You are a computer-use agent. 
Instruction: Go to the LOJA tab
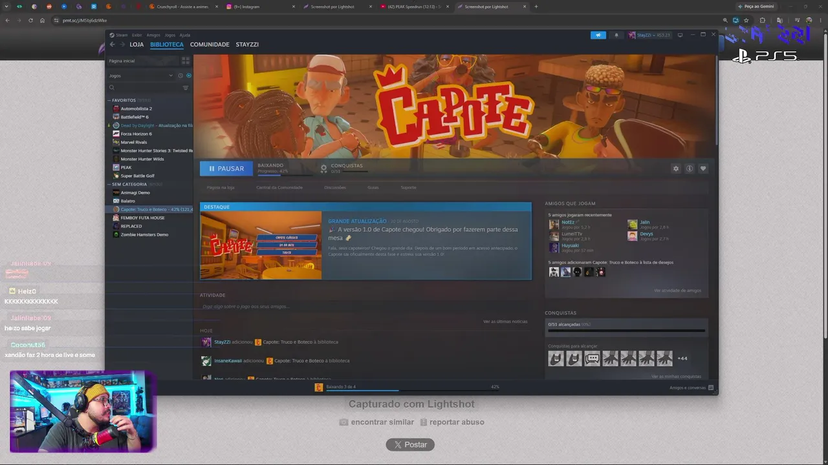click(136, 45)
